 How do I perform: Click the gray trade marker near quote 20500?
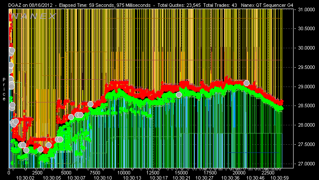tap(247, 83)
